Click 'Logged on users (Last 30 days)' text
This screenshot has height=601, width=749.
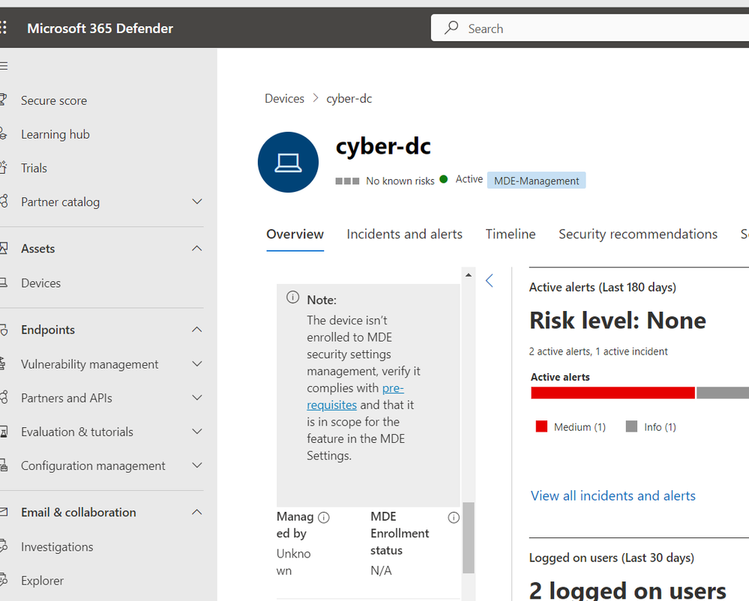612,558
